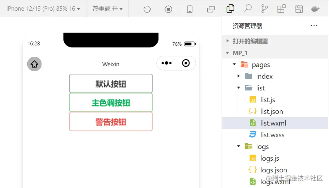Open the docker whale icon
Screen dimensions: 329x188
[316, 9]
